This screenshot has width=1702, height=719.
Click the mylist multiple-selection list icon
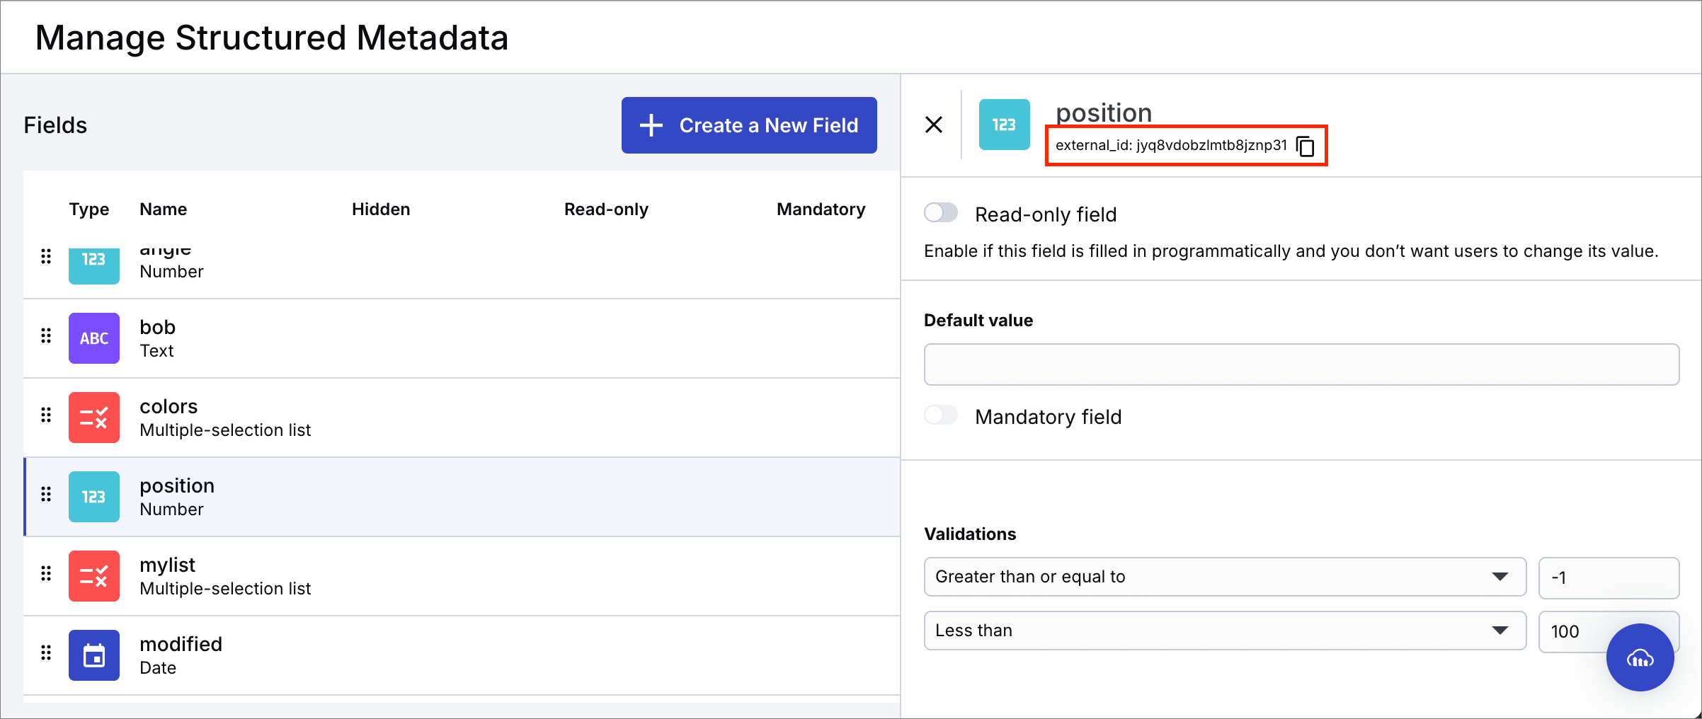pos(93,576)
